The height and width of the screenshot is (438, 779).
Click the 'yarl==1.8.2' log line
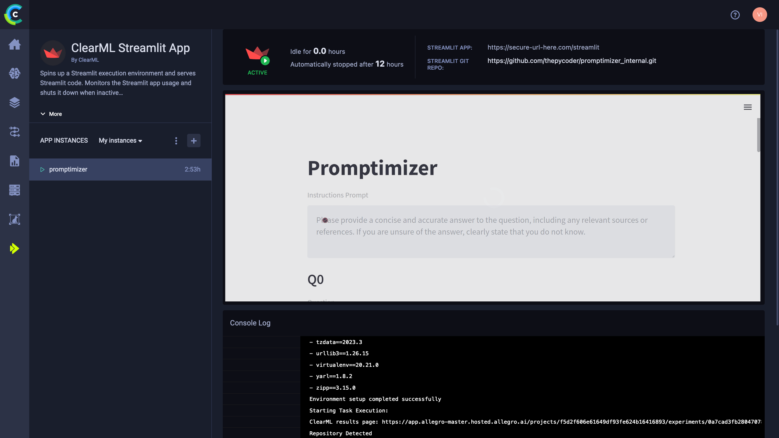coord(331,376)
